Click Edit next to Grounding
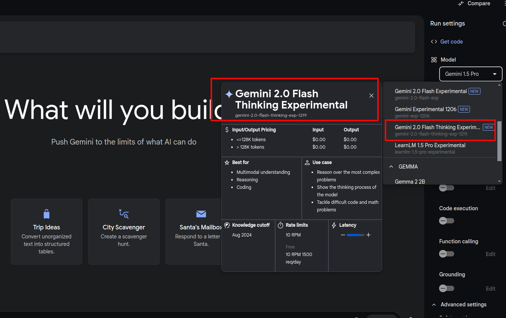506x318 pixels. pyautogui.click(x=491, y=289)
